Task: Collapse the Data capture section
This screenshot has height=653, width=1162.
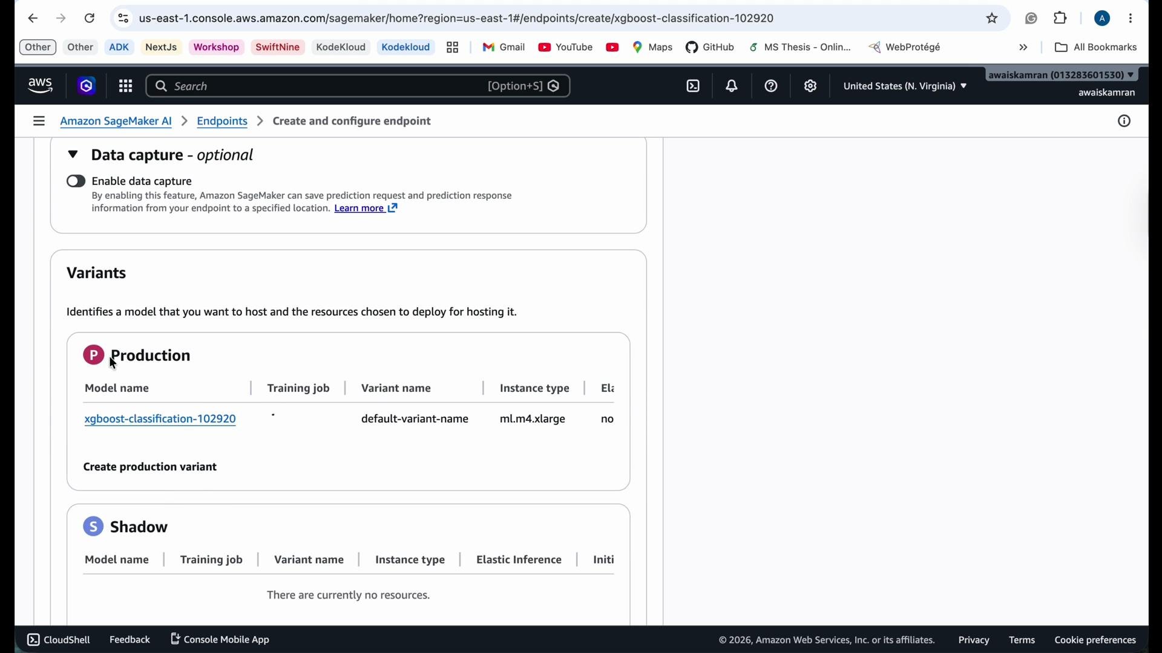Action: pos(73,155)
